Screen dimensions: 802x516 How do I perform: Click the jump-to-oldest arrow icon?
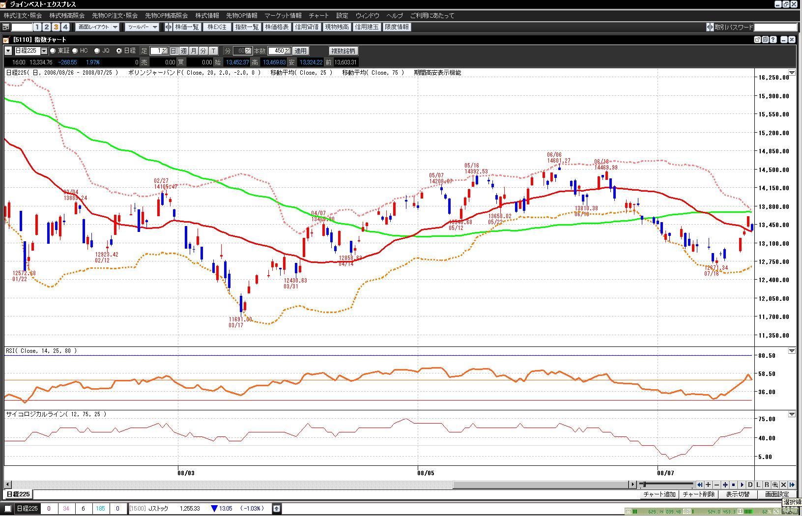(x=700, y=485)
